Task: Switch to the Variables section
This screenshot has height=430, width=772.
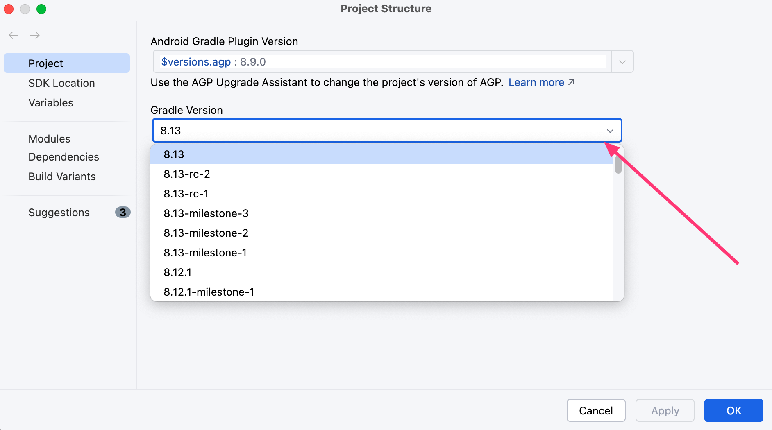Action: pos(51,103)
